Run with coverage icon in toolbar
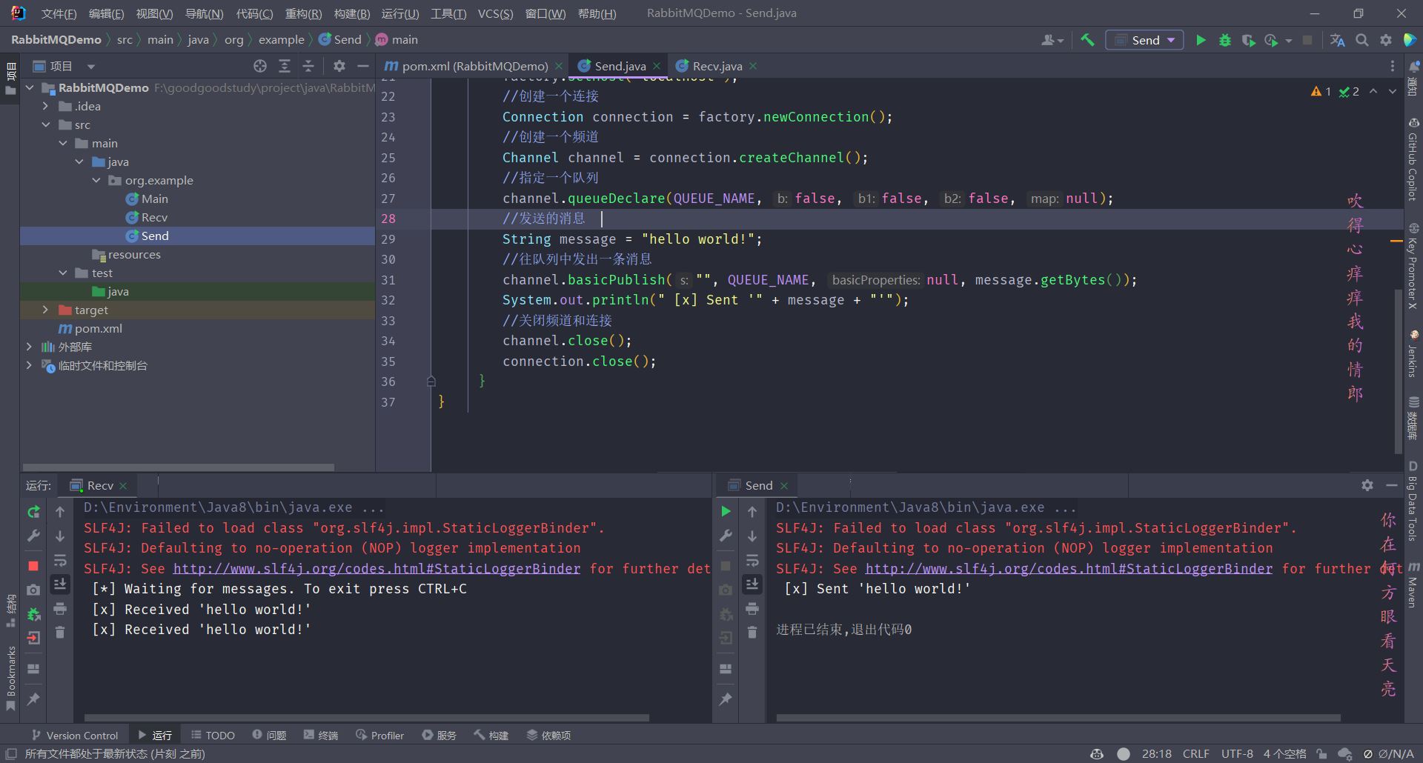1423x763 pixels. (1249, 40)
